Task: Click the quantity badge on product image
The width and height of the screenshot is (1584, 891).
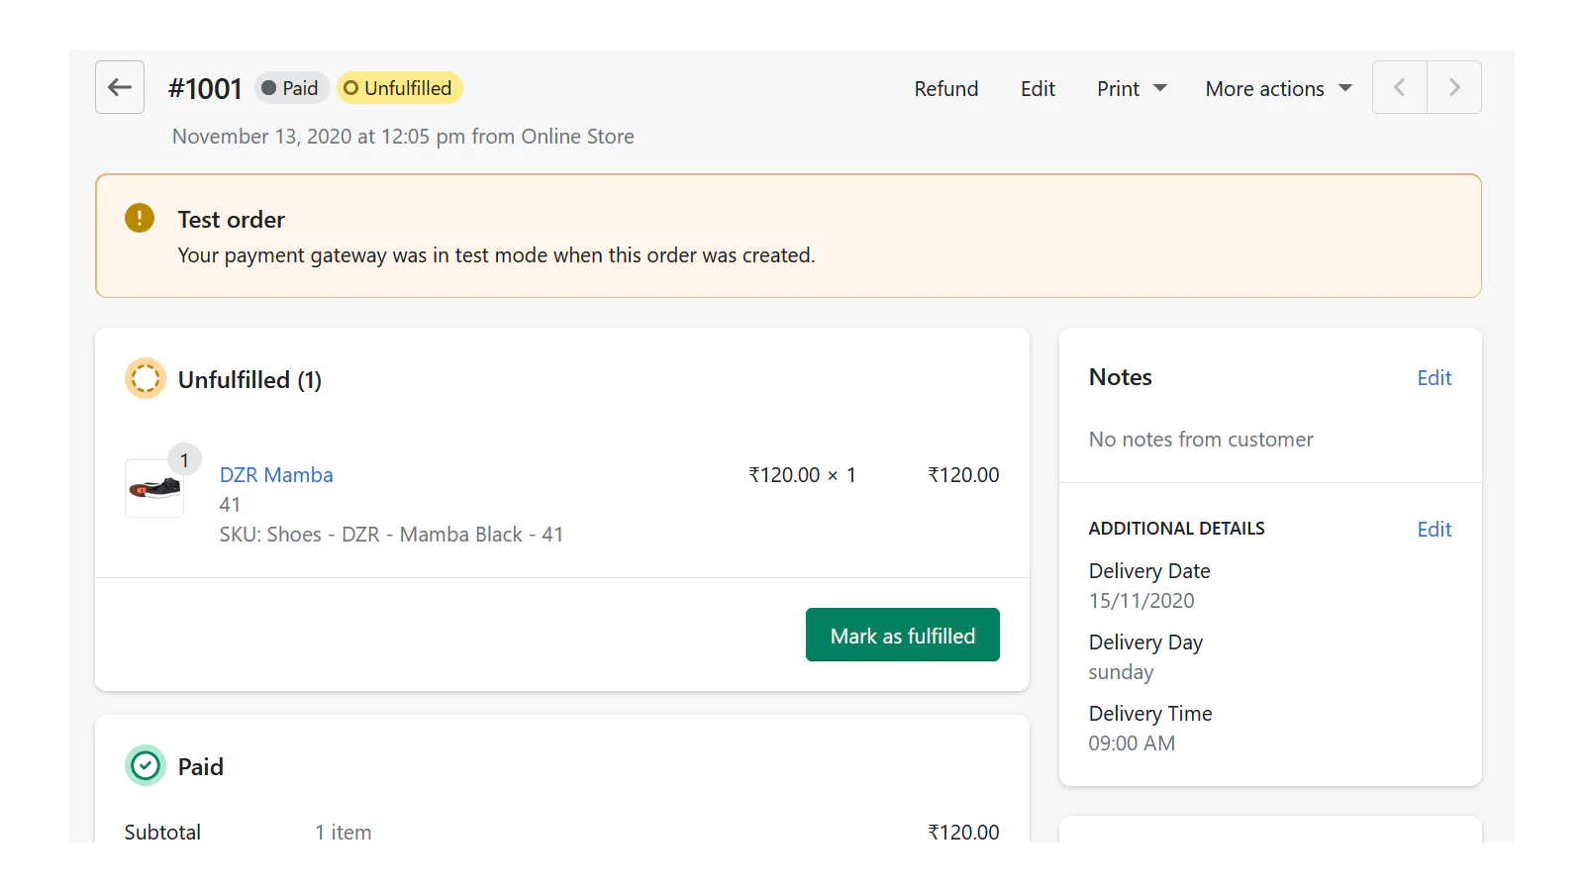Action: pos(184,459)
